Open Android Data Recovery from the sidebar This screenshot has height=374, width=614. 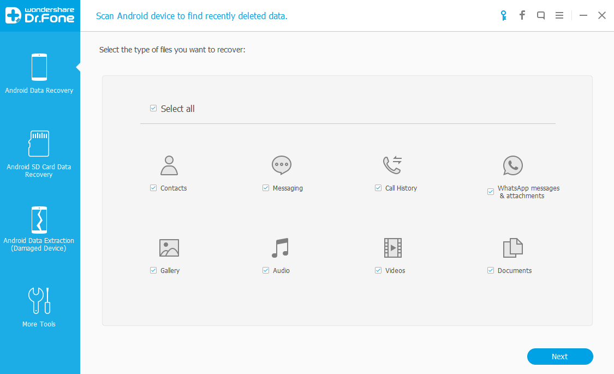coord(39,74)
